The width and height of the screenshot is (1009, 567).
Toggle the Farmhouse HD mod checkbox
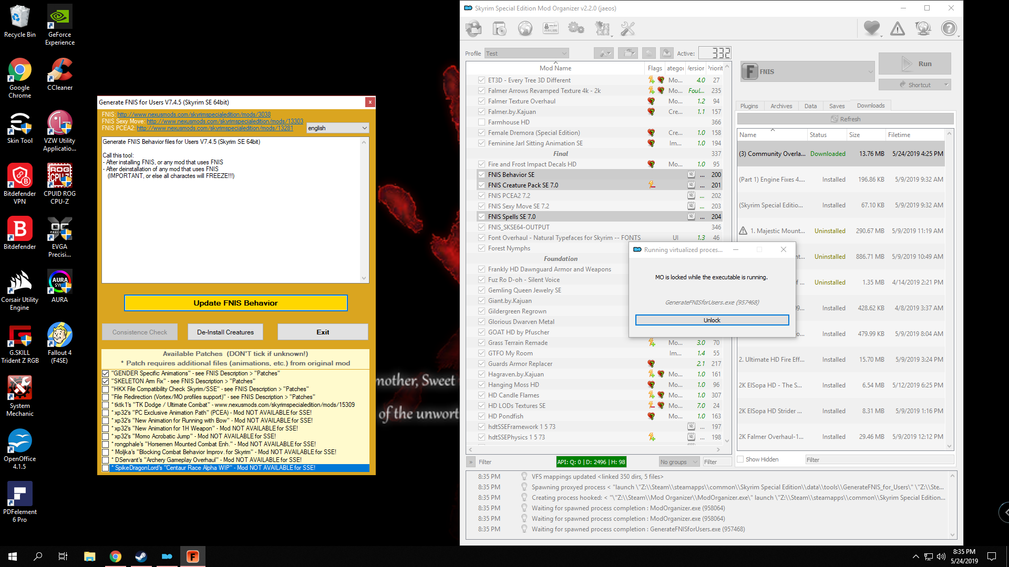click(481, 122)
